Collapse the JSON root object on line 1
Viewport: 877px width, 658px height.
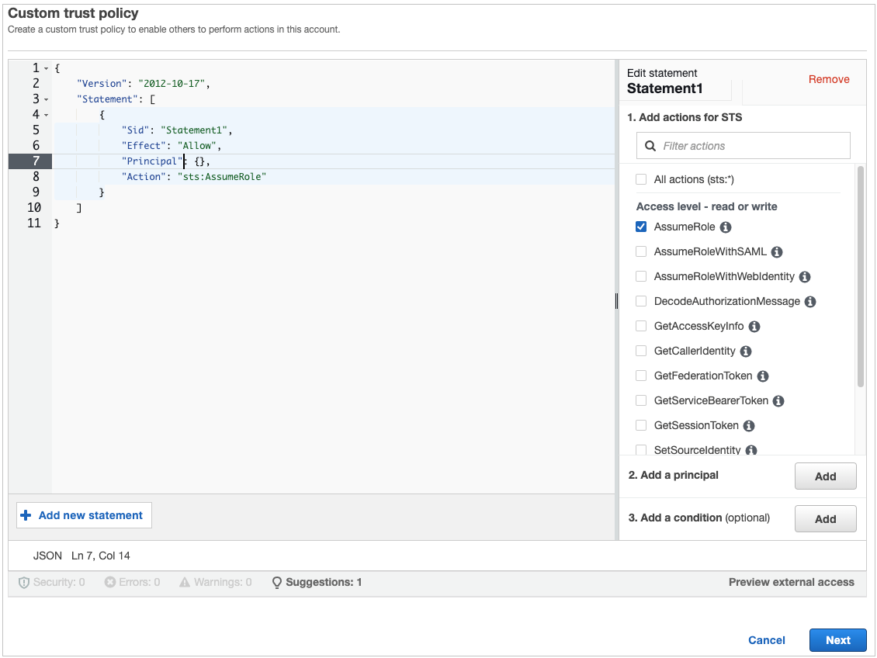44,68
